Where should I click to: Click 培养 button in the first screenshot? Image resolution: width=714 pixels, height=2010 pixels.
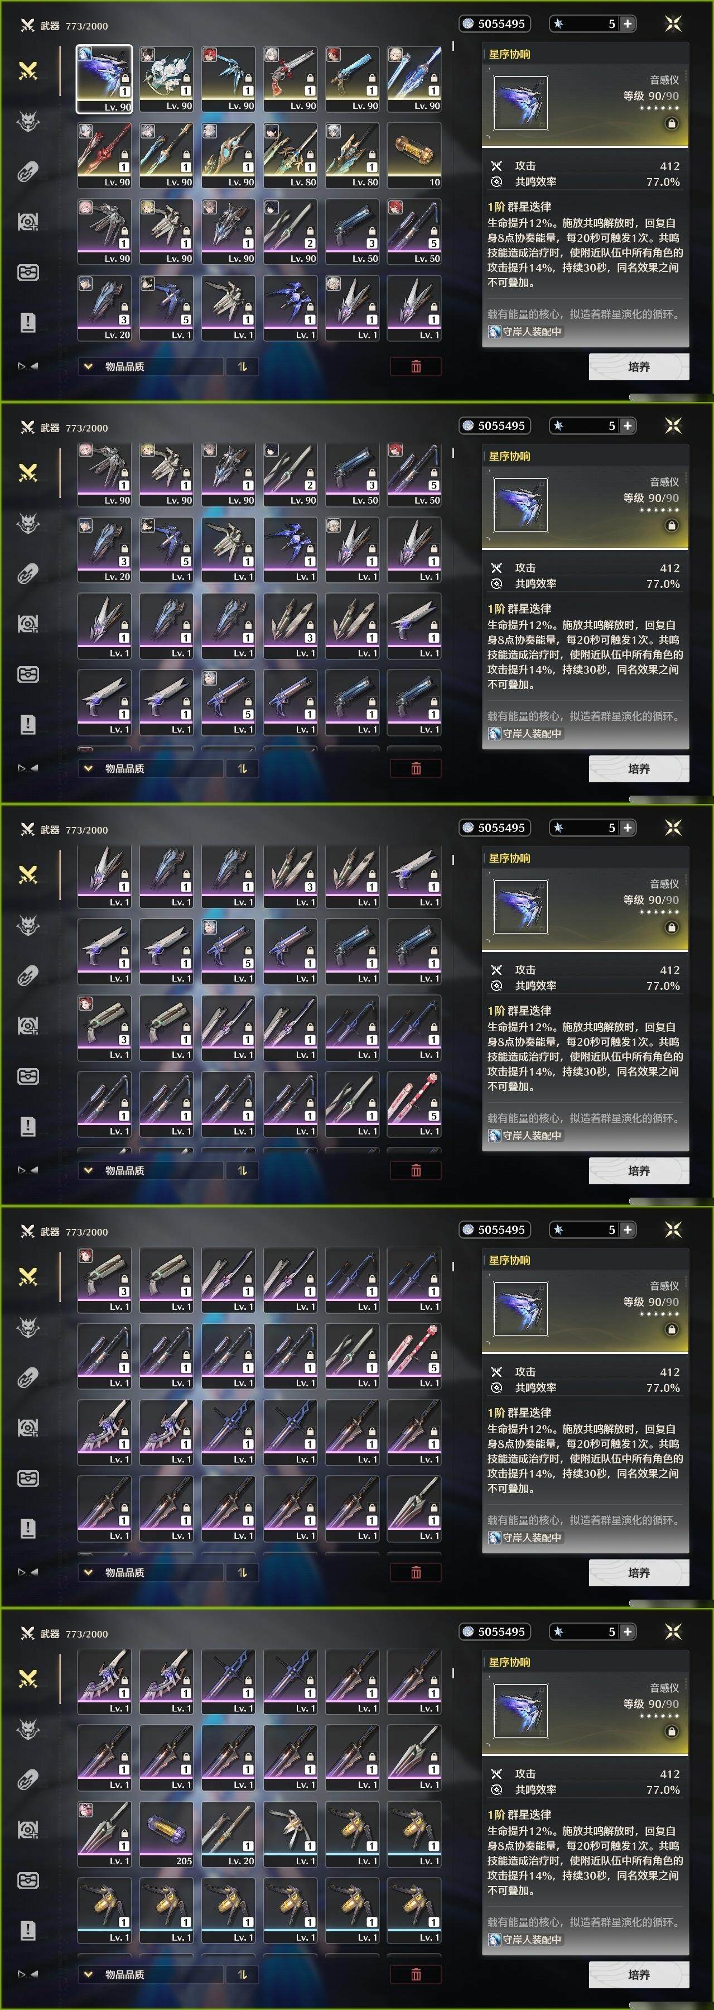638,367
